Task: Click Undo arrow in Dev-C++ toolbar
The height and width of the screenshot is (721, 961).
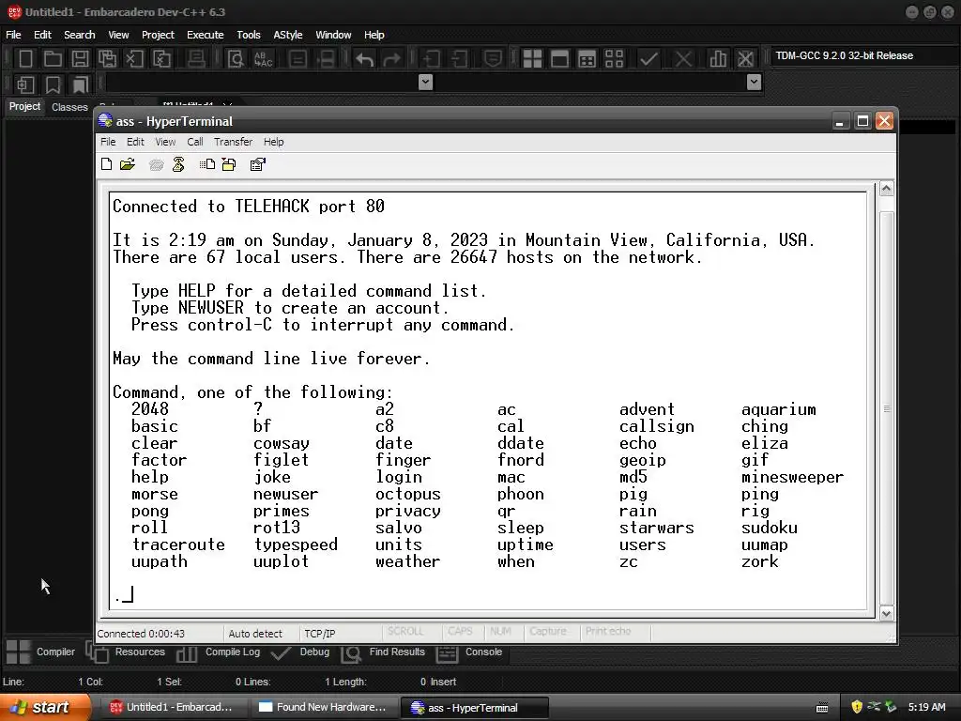Action: (x=365, y=59)
